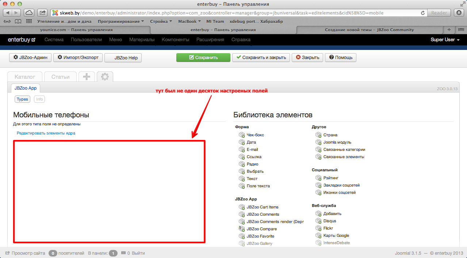
Task: Click Редактировать элементы ядра link
Action: [x=46, y=133]
